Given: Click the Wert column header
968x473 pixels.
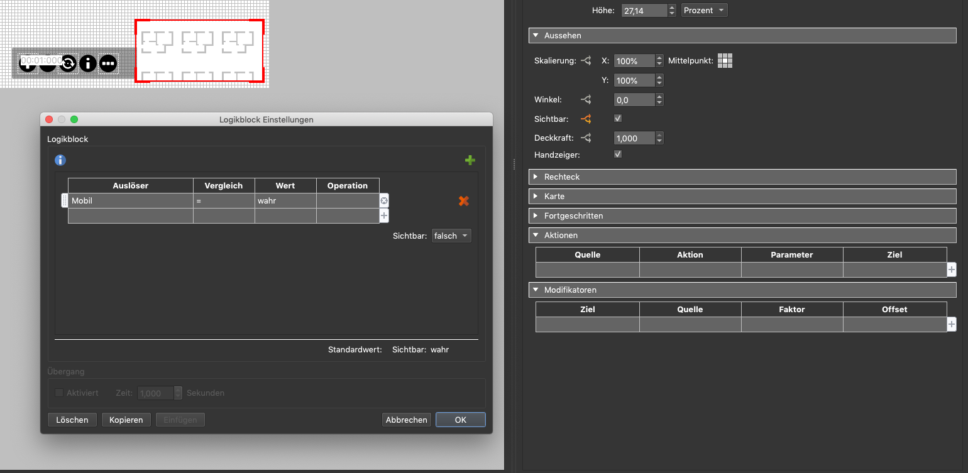Looking at the screenshot, I should 285,186.
